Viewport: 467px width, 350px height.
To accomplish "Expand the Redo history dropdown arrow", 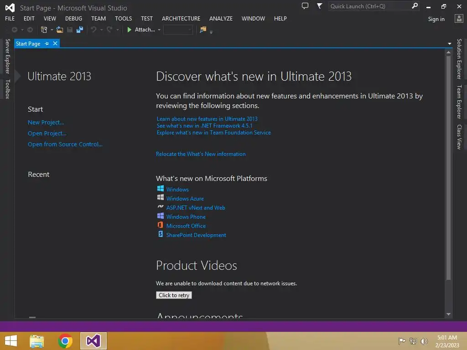I will pyautogui.click(x=118, y=30).
